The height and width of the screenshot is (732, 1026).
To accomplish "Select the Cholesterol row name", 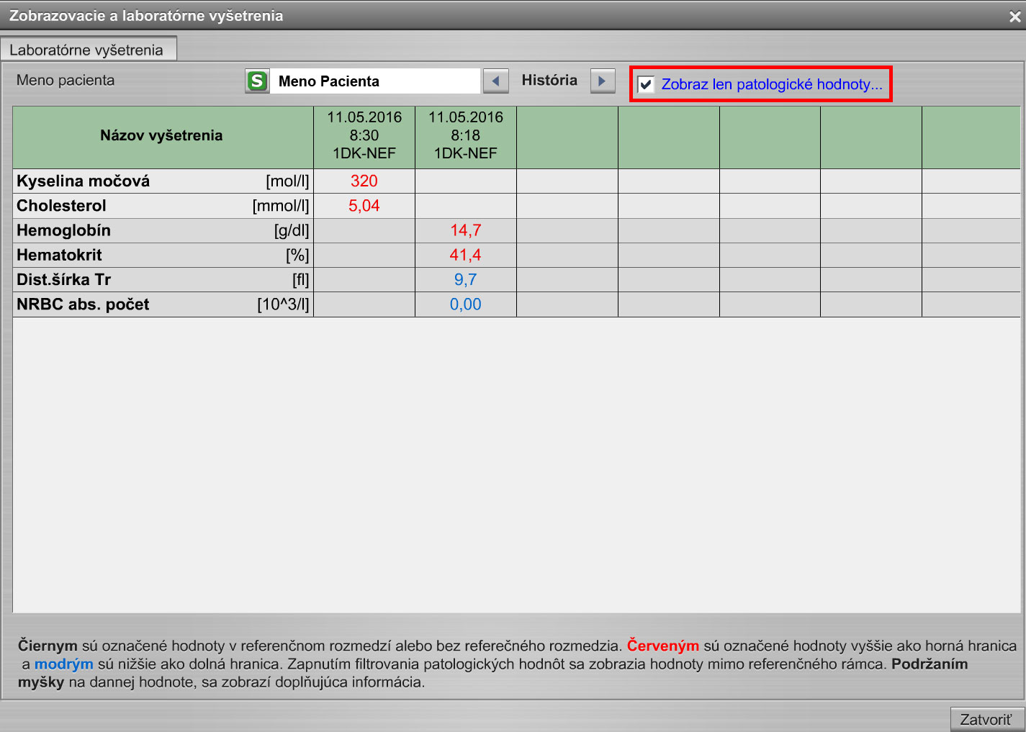I will (x=62, y=206).
